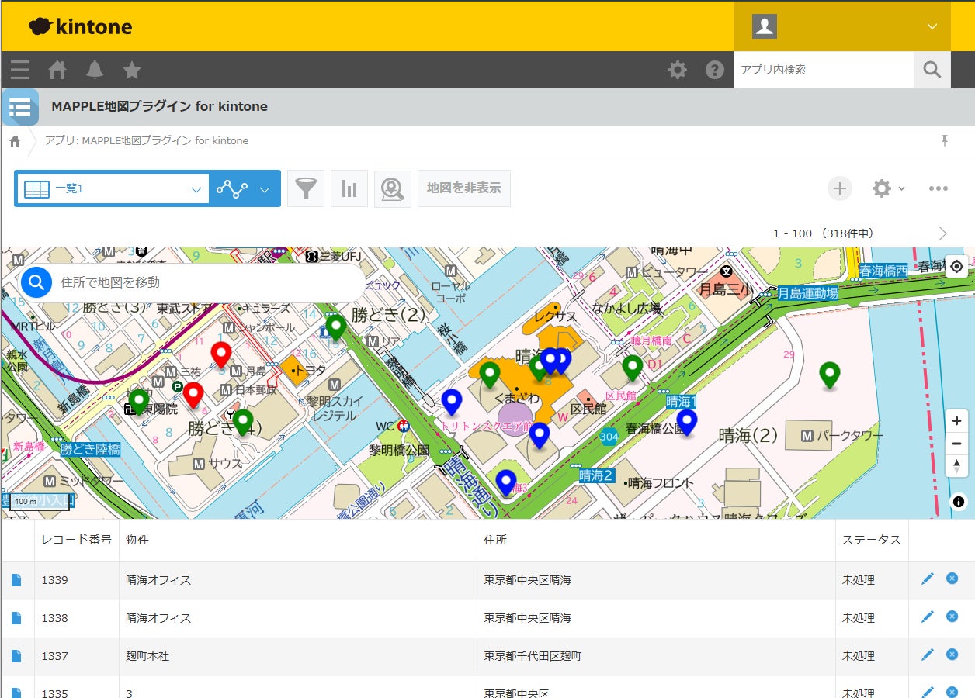Toggle map with 地図を非表示 button
The width and height of the screenshot is (975, 698).
point(463,188)
